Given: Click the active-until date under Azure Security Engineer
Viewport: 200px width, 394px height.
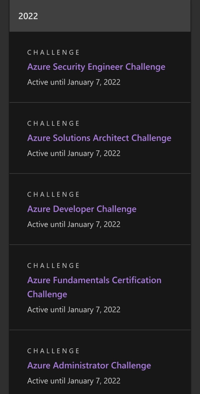Looking at the screenshot, I should (x=74, y=82).
